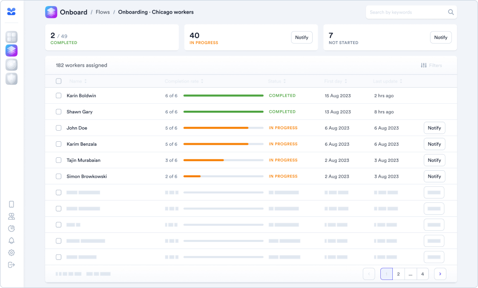
Task: Sort by the Name column header
Action: click(78, 81)
